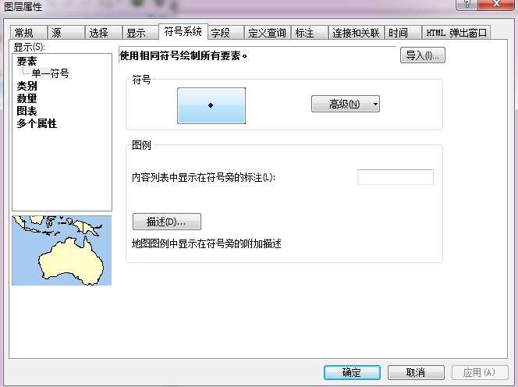The width and height of the screenshot is (518, 387).
Task: Select 图表 in the display list
Action: click(27, 111)
